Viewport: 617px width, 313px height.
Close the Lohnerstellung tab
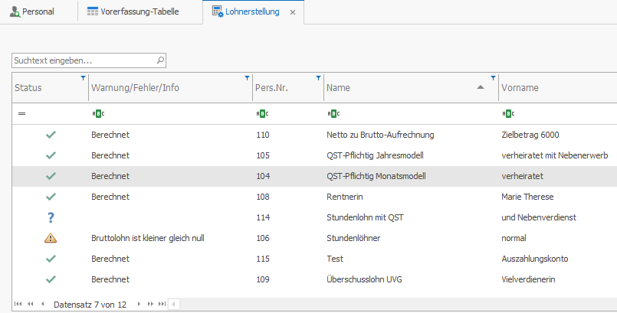(x=293, y=12)
